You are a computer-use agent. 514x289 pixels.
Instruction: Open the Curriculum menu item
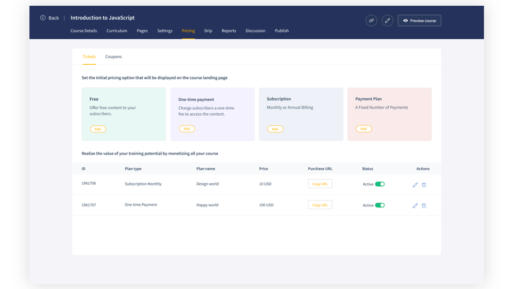pyautogui.click(x=117, y=31)
